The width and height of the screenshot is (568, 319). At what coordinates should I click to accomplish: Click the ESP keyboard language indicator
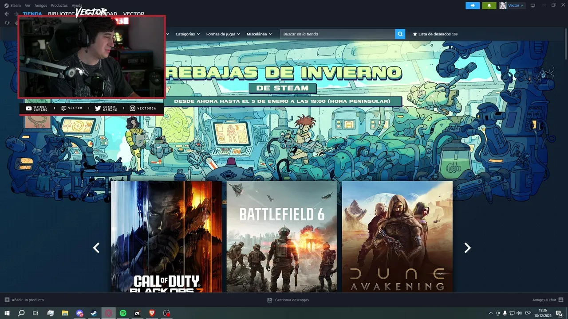click(528, 313)
